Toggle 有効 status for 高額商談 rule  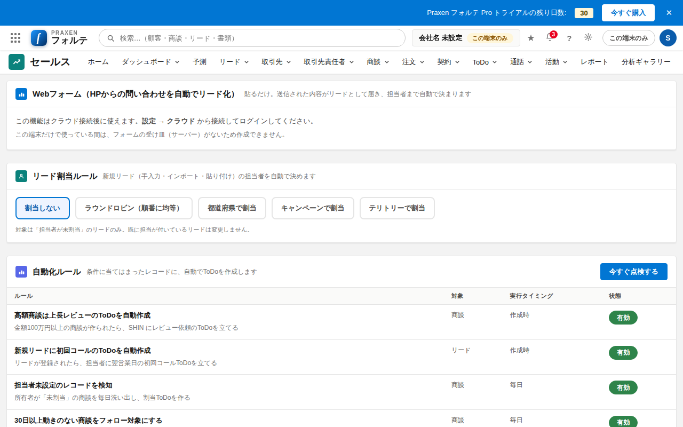623,318
